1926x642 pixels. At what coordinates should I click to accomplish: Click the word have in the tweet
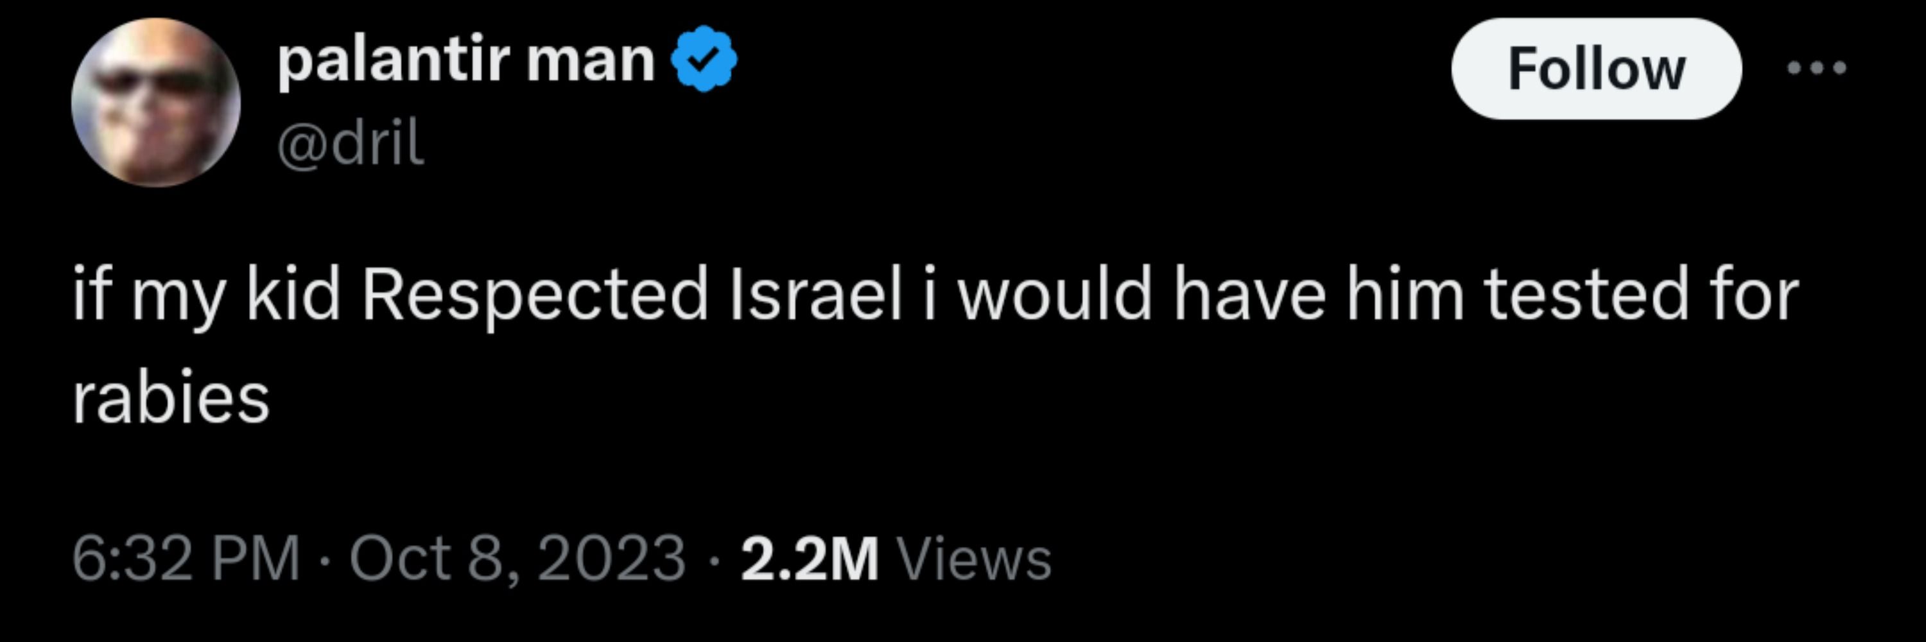(x=1249, y=295)
